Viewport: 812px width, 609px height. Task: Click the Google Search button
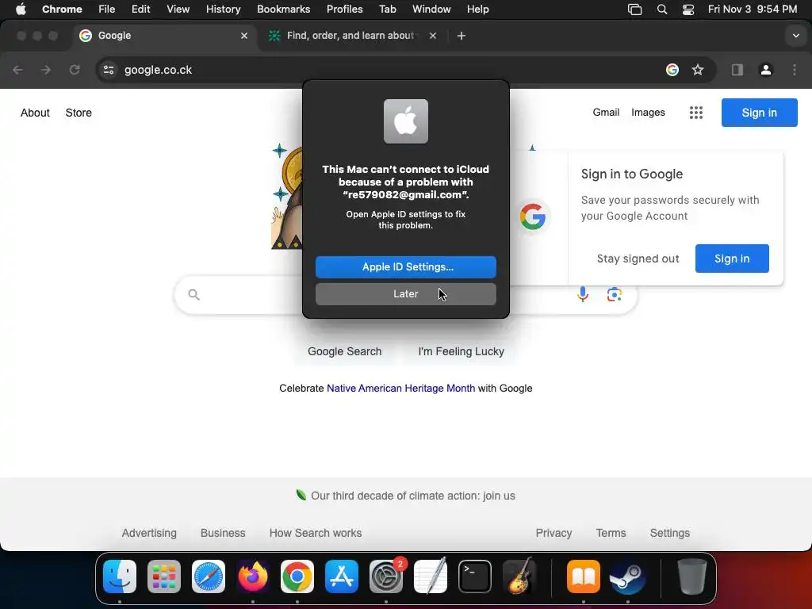click(344, 351)
